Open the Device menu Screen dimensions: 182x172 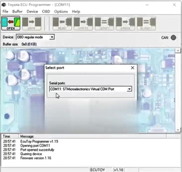click(32, 11)
